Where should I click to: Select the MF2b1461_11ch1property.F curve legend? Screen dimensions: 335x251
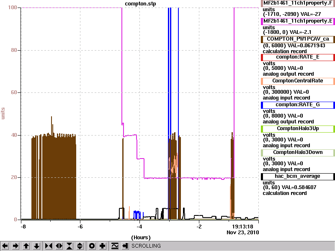point(298,3)
